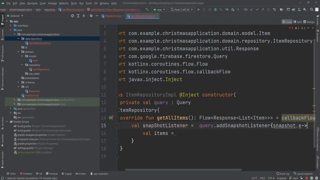Image resolution: width=320 pixels, height=180 pixels.
Task: Open the app run configuration dropdown
Action: point(159,9)
